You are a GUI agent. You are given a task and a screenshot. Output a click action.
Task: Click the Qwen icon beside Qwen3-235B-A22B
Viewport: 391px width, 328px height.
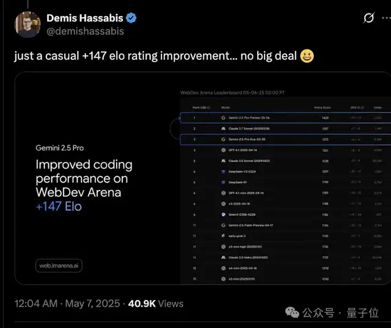(224, 214)
